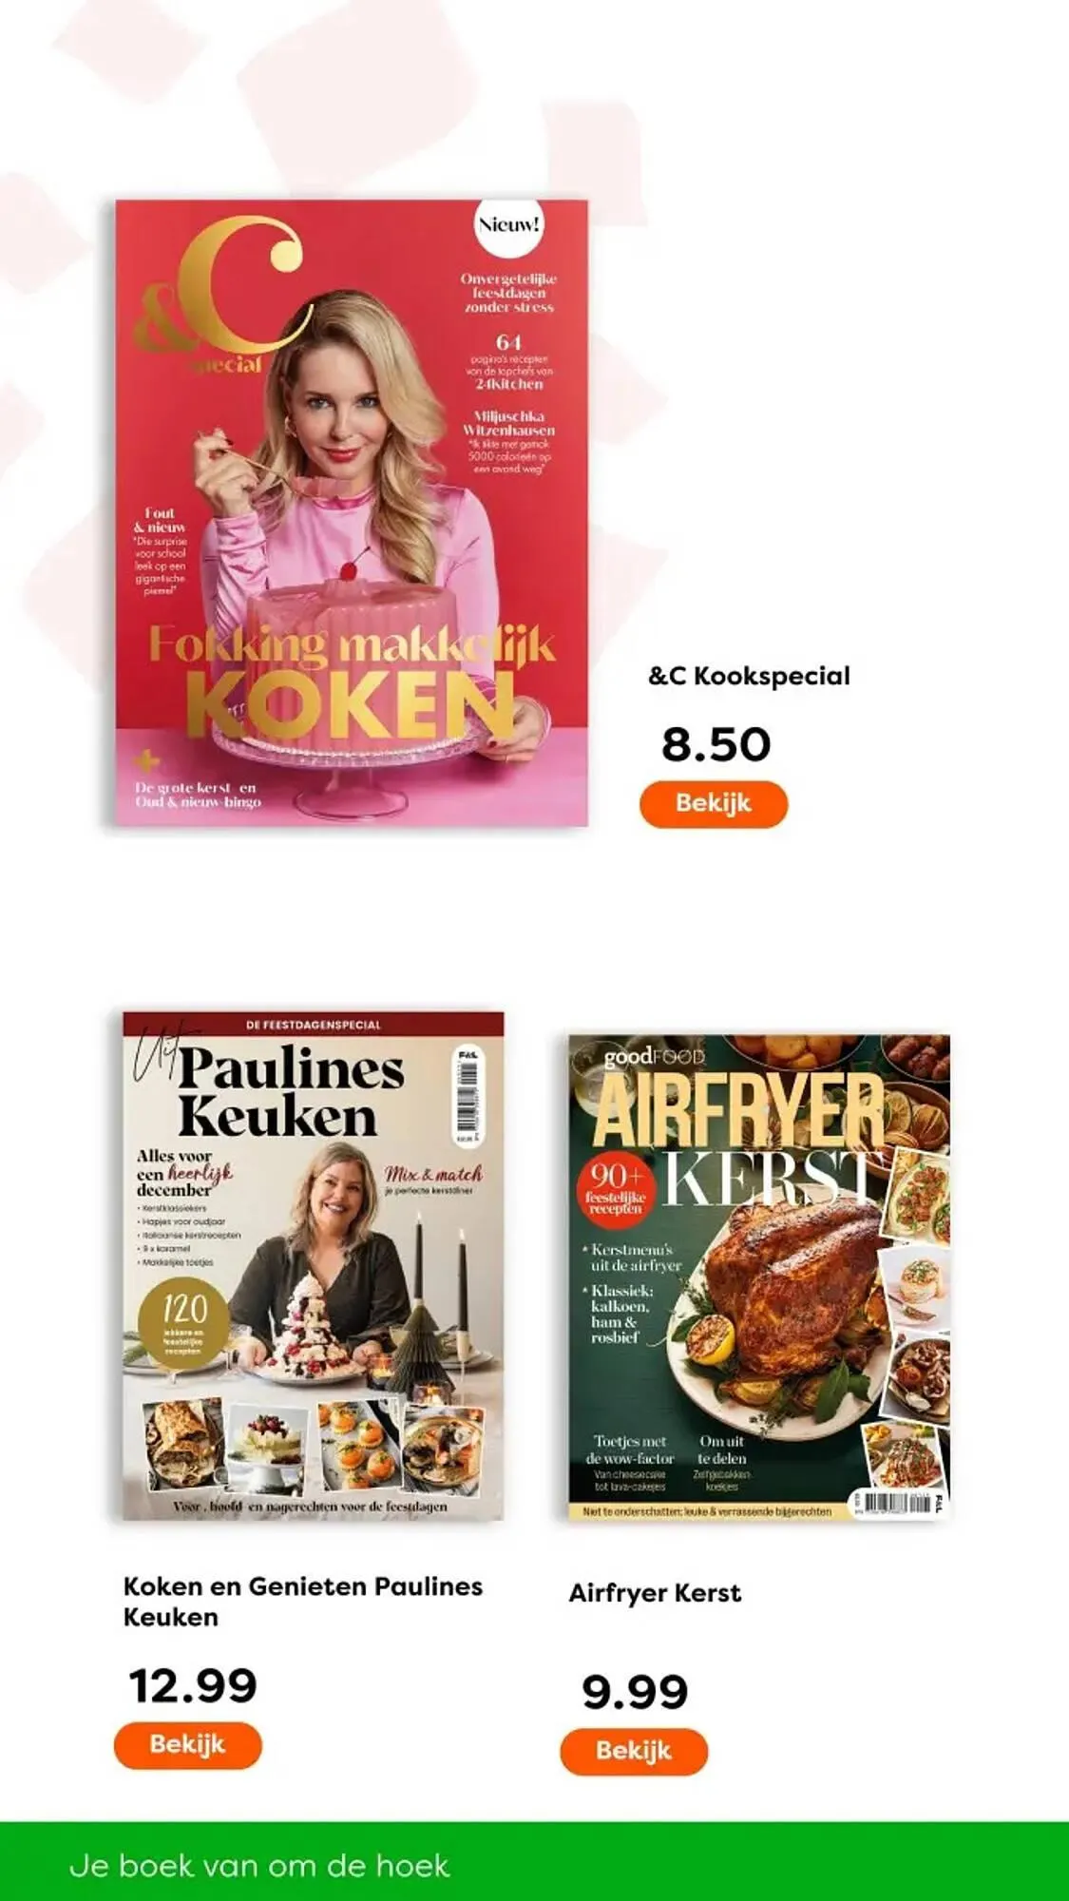Open the Airfryer Kerst magazine cover
The image size is (1069, 1901).
click(759, 1277)
